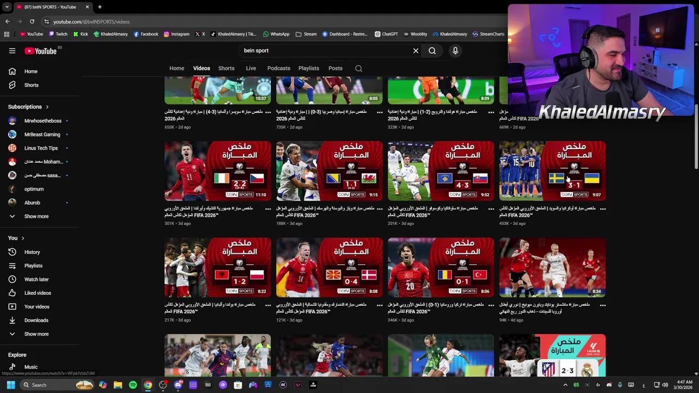This screenshot has width=699, height=393.
Task: Reload the page in the browser
Action: point(32,22)
